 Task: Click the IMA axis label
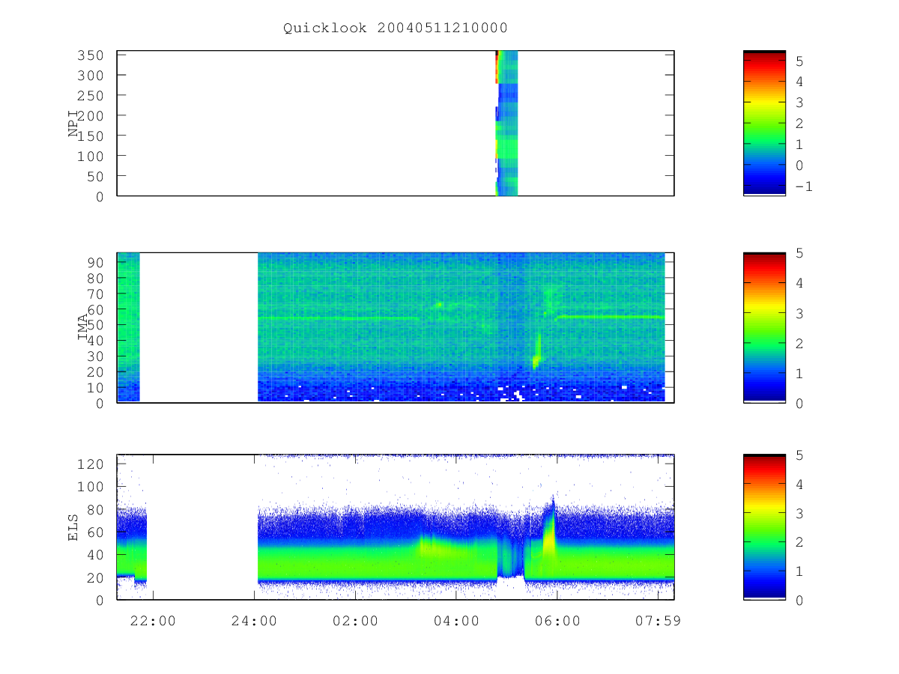83,327
